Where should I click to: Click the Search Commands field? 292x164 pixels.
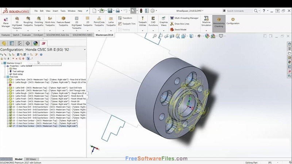238,11
